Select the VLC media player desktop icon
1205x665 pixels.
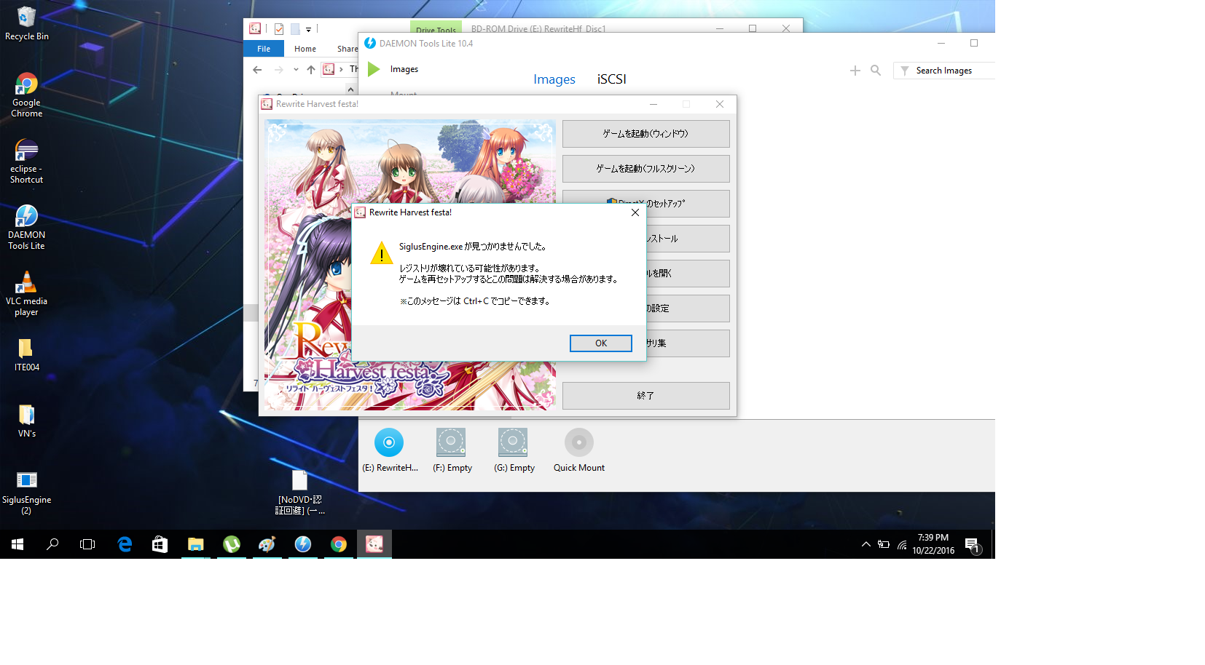coord(26,293)
